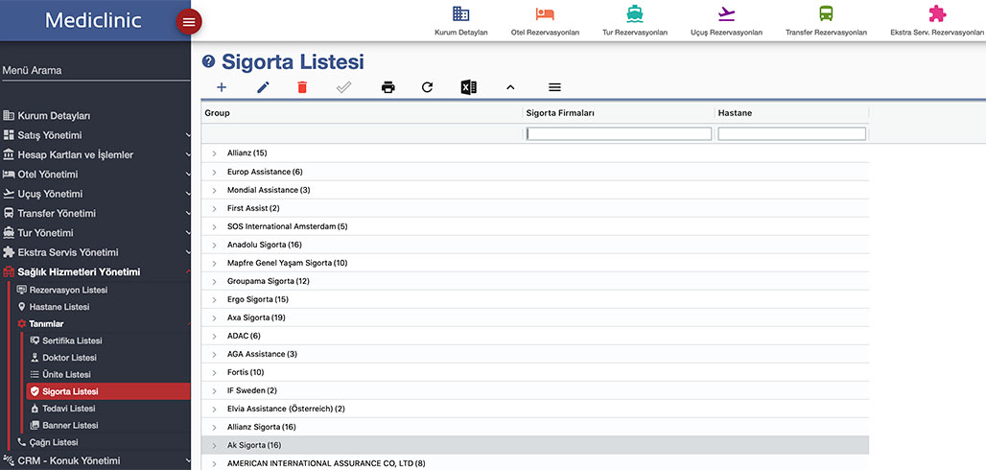The height and width of the screenshot is (470, 986).
Task: Delete selected record with trash icon
Action: click(302, 87)
